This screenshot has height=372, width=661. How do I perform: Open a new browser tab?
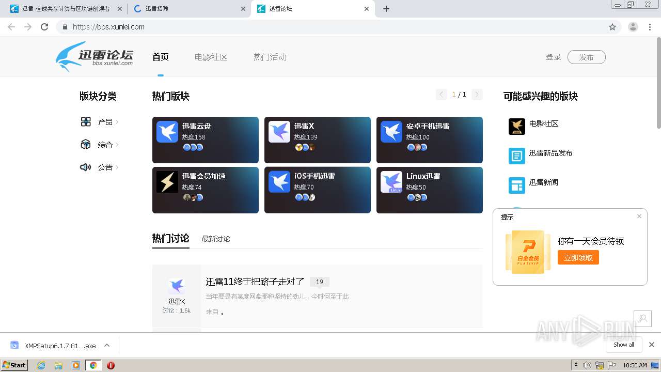coord(386,9)
